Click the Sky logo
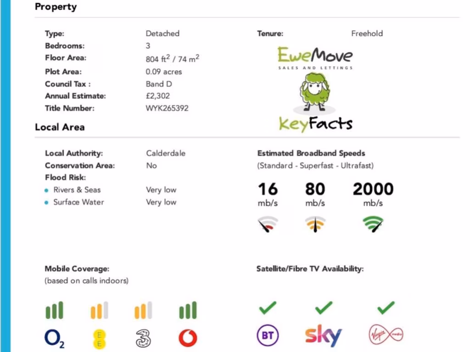Viewport: 470px width, 352px height. point(324,336)
